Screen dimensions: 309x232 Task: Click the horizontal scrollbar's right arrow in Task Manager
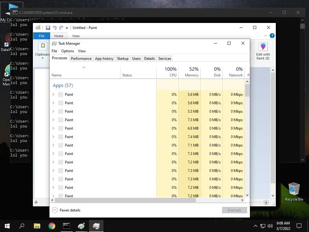pyautogui.click(x=242, y=200)
